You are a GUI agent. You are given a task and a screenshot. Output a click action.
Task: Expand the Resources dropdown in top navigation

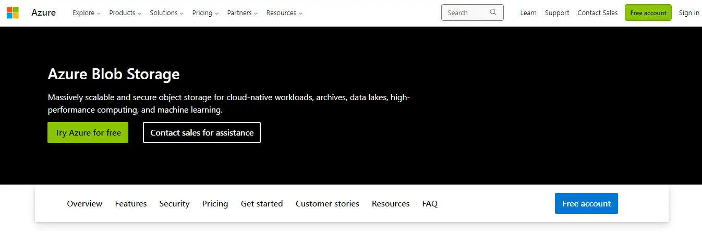pos(284,13)
